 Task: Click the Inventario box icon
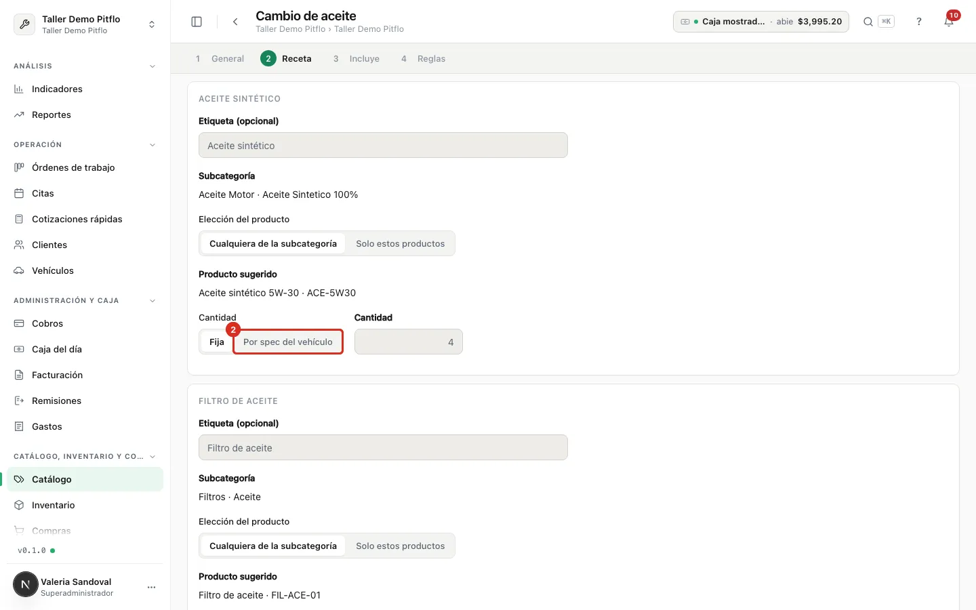pos(19,505)
